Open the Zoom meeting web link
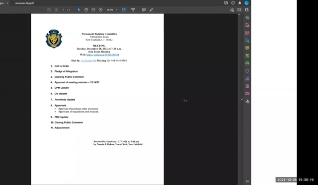The image size is (318, 185). pyautogui.click(x=103, y=55)
